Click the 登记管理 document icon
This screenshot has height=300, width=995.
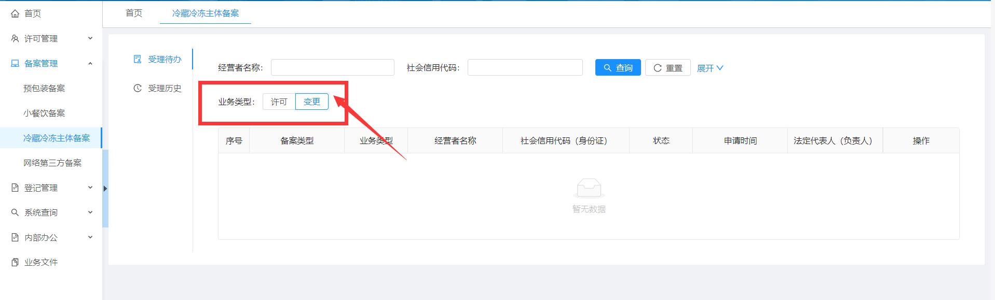(x=15, y=188)
